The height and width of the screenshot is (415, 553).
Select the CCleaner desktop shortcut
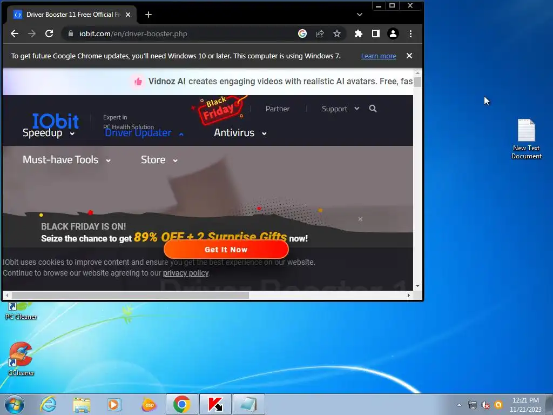pos(21,359)
